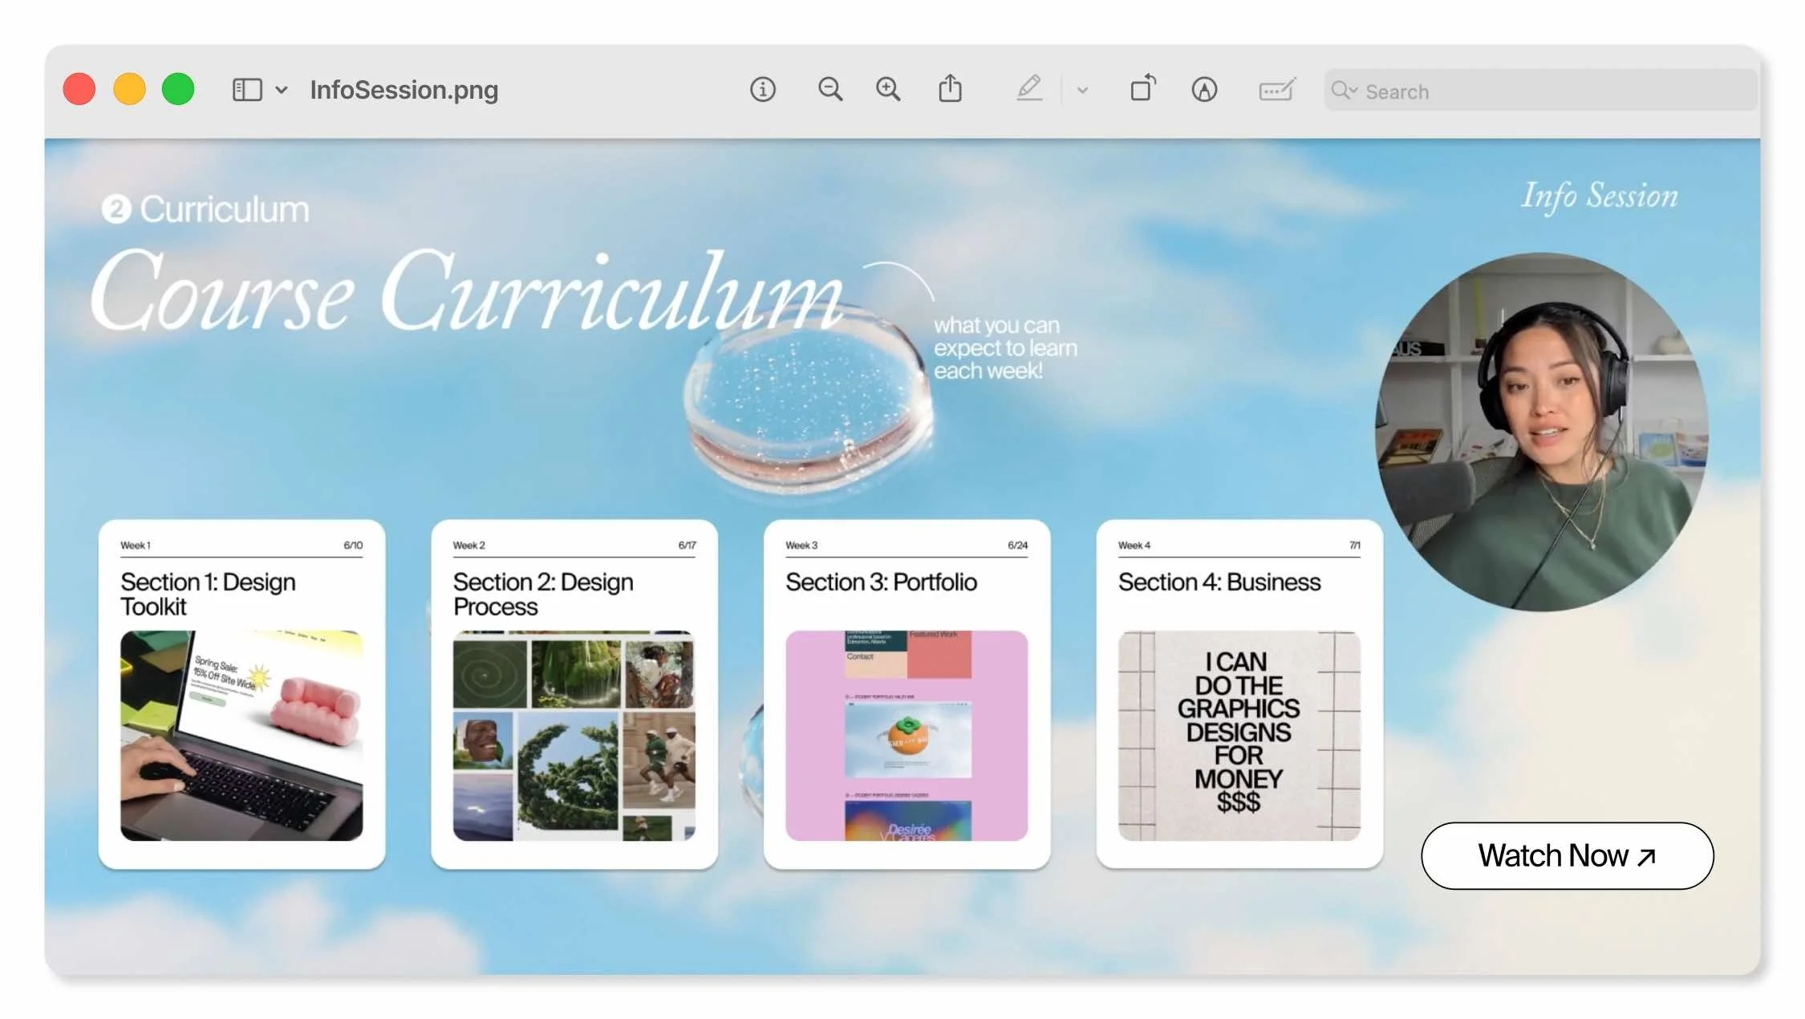Open the highlight color dropdown arrow
Screen dimensions: 1805x1019
(1082, 91)
